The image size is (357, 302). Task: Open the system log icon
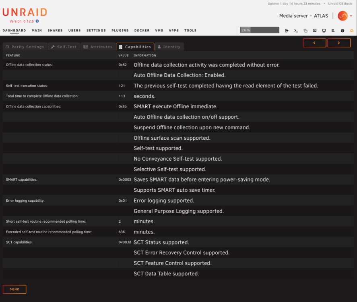pyautogui.click(x=333, y=31)
